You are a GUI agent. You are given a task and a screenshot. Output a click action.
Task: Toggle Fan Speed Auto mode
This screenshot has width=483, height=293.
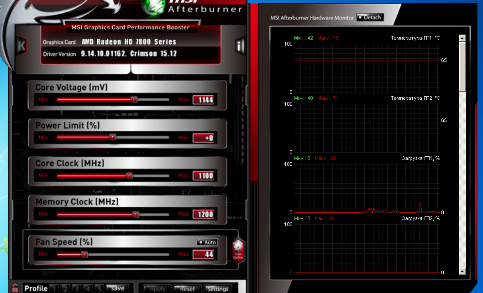click(207, 242)
